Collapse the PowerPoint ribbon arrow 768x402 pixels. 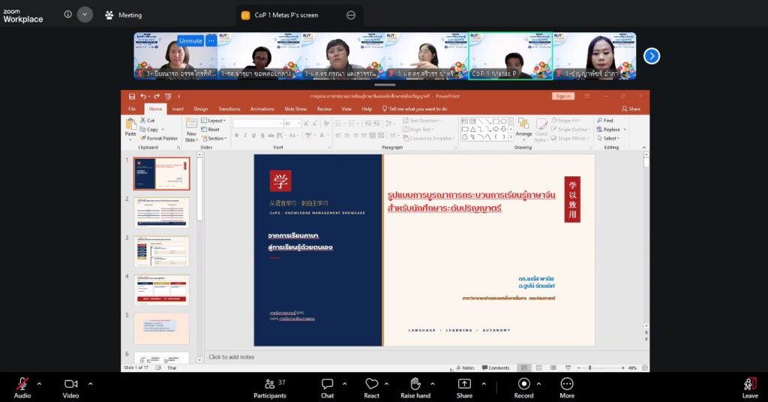pos(643,148)
